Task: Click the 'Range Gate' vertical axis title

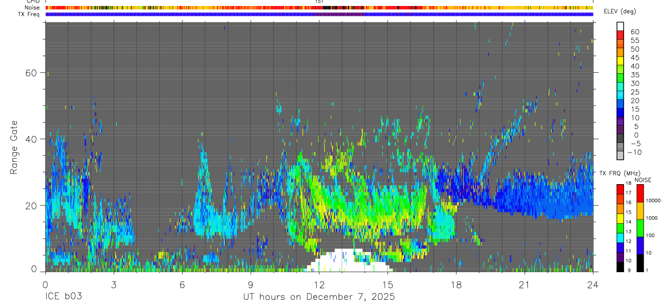Action: point(14,147)
